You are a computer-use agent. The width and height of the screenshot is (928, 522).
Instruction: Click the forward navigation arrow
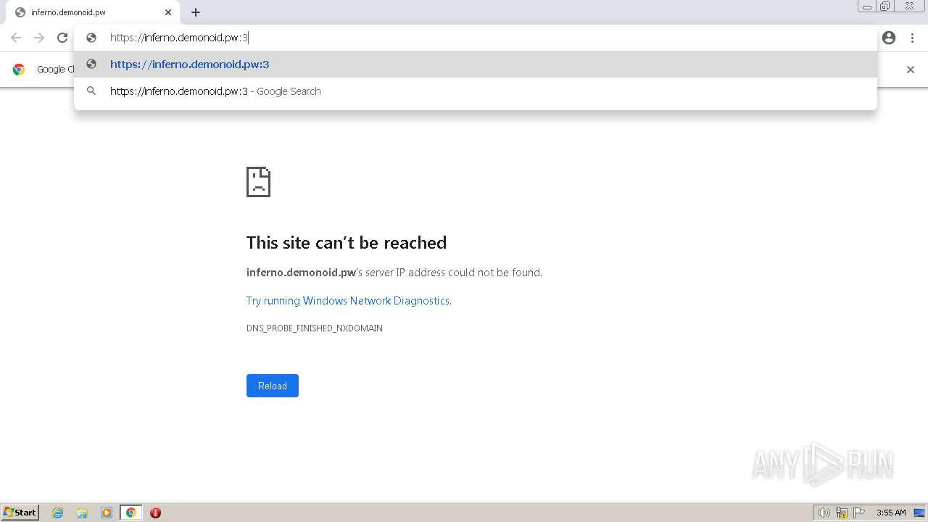pyautogui.click(x=39, y=38)
